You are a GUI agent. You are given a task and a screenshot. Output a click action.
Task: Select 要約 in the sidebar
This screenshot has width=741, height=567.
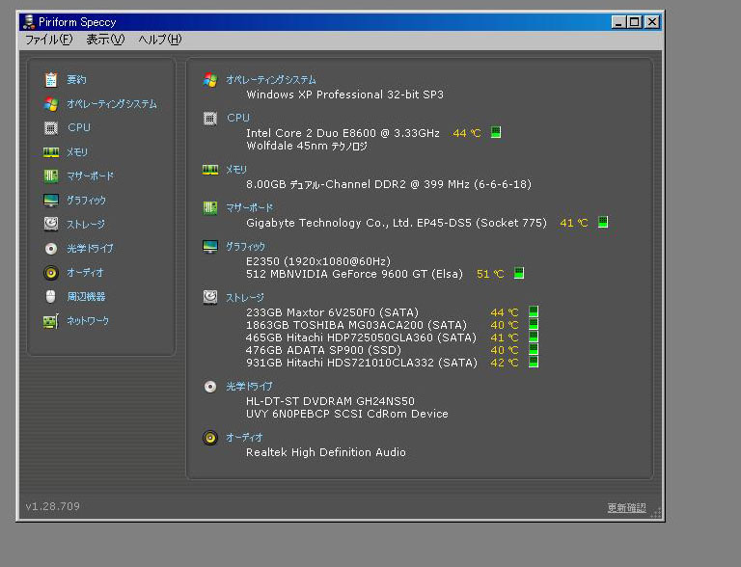(x=76, y=79)
